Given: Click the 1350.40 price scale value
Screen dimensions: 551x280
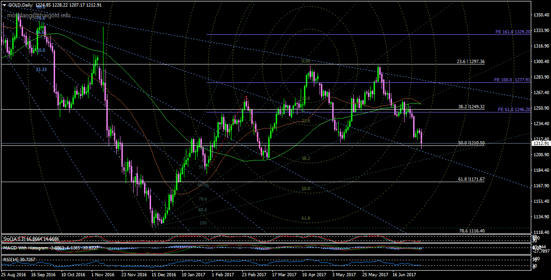Looking at the screenshot, I should coord(541,15).
